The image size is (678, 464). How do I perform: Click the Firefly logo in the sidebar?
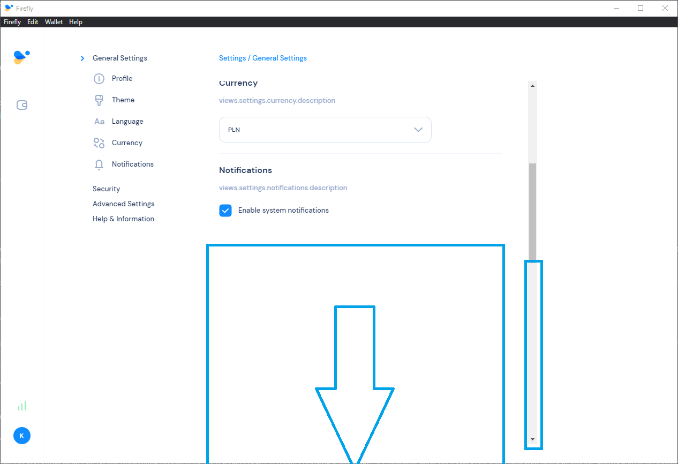pyautogui.click(x=21, y=56)
